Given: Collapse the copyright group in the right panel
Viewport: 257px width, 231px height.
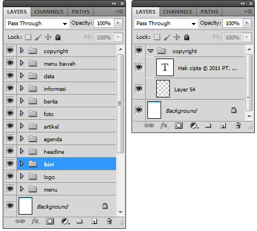Looking at the screenshot, I should click(x=151, y=51).
